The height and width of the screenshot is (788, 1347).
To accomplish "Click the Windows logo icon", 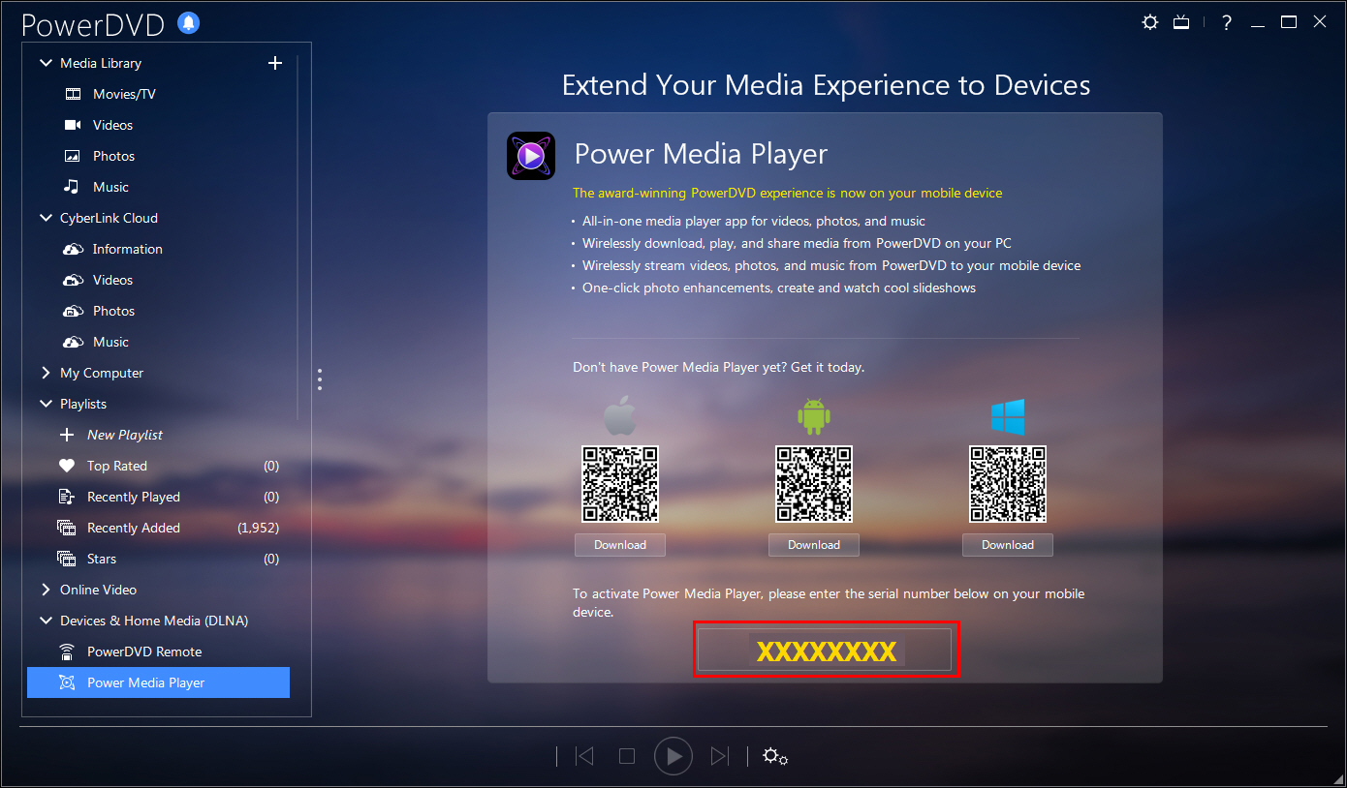I will coord(1008,417).
